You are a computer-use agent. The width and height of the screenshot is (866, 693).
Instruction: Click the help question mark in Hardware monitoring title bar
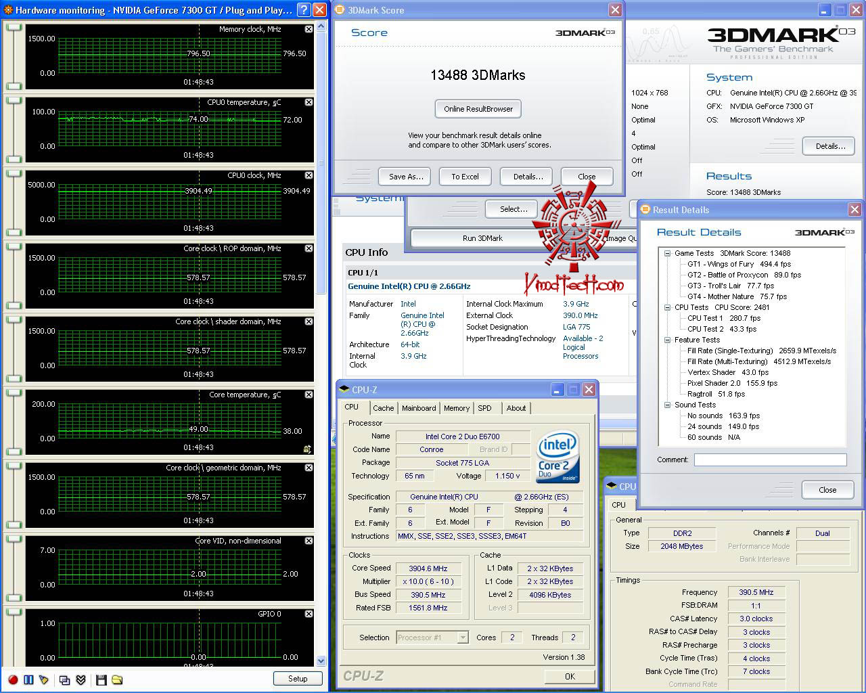[x=304, y=10]
